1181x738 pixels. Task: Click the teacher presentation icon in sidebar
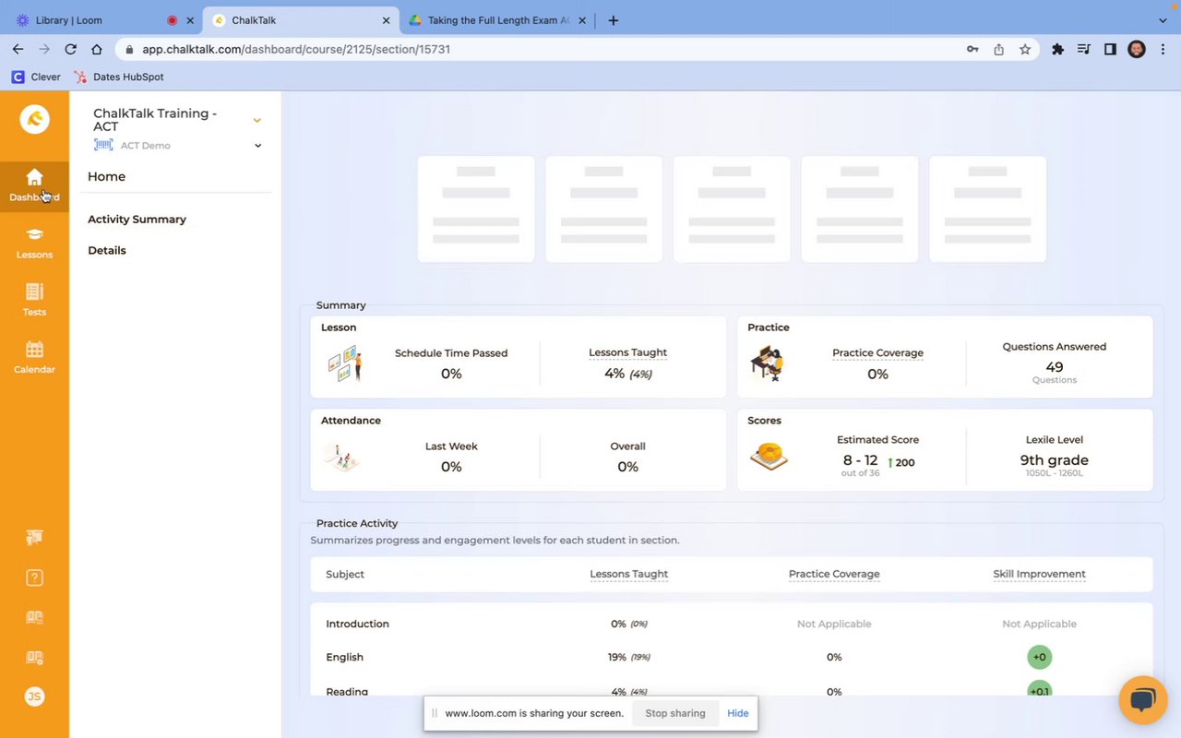[x=34, y=537]
